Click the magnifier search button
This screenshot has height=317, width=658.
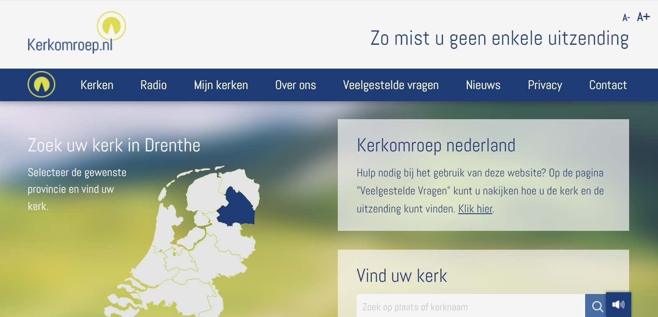click(x=597, y=307)
